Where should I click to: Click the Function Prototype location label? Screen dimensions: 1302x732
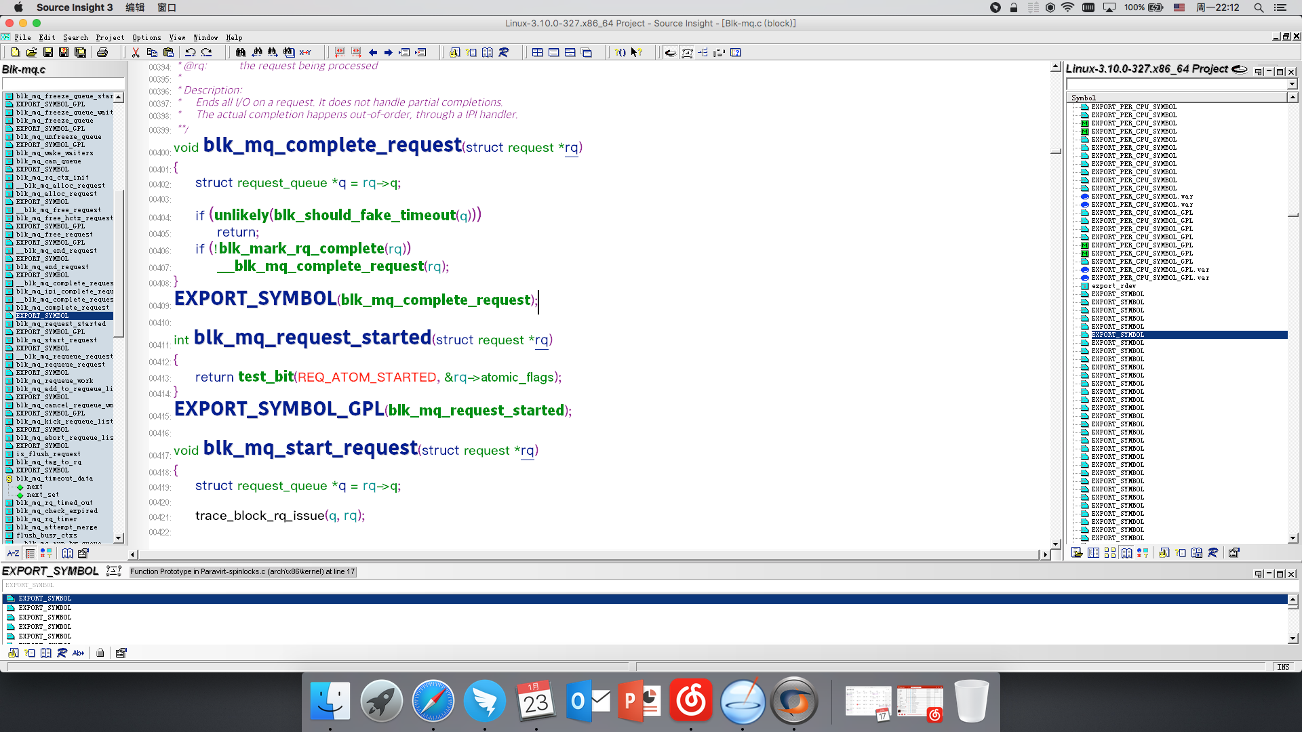click(x=243, y=571)
